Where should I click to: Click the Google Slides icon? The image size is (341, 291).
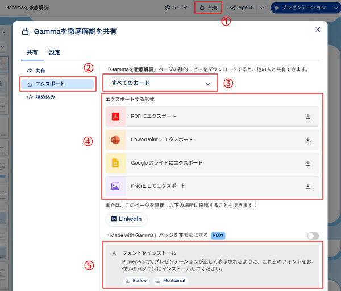tap(115, 163)
